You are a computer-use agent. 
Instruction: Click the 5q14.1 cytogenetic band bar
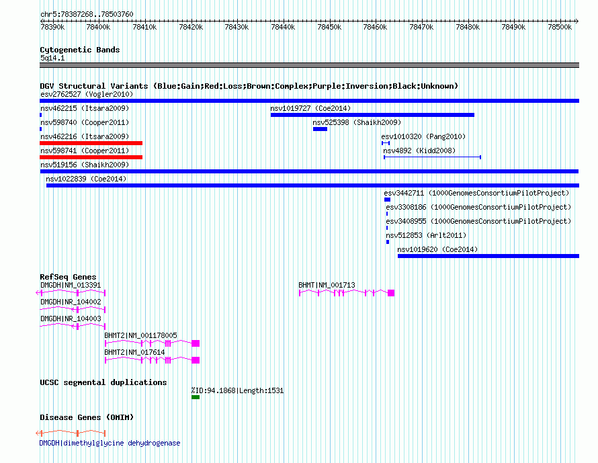[x=309, y=65]
